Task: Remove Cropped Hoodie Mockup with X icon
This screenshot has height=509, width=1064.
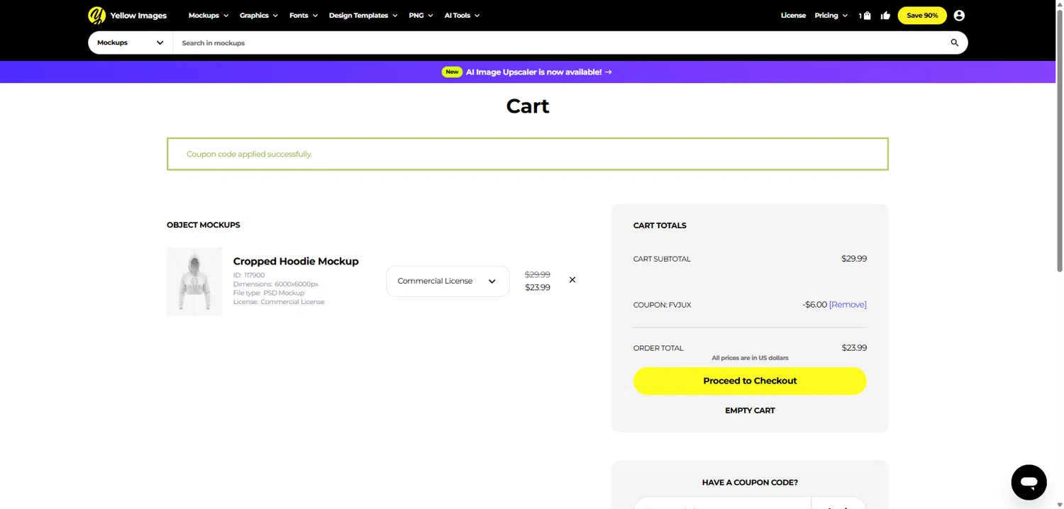Action: (x=572, y=280)
